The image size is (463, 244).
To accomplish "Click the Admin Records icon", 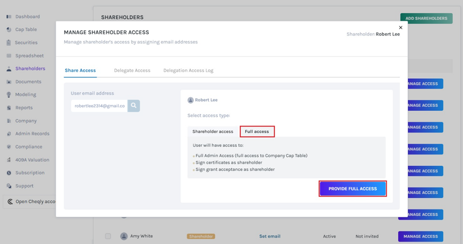I will 9,134.
